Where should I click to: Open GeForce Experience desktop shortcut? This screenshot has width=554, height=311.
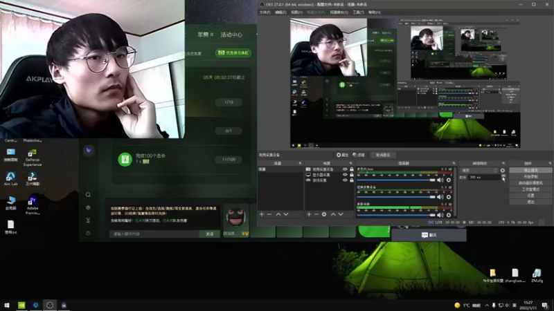click(33, 158)
